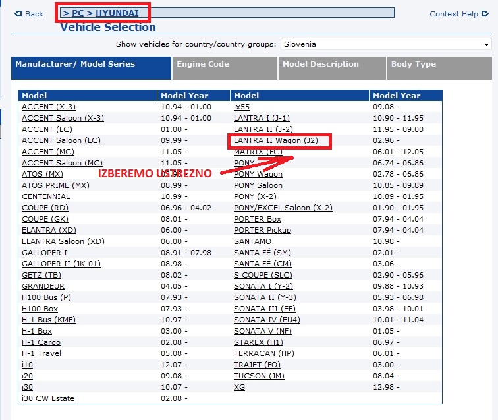Click the Context Help arrow icon

(x=485, y=14)
